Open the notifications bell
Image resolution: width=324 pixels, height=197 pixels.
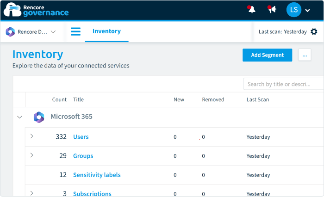coord(251,10)
